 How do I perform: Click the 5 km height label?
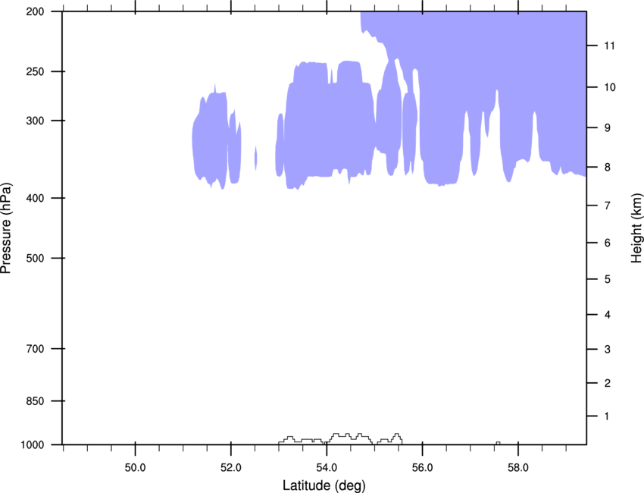tap(608, 279)
